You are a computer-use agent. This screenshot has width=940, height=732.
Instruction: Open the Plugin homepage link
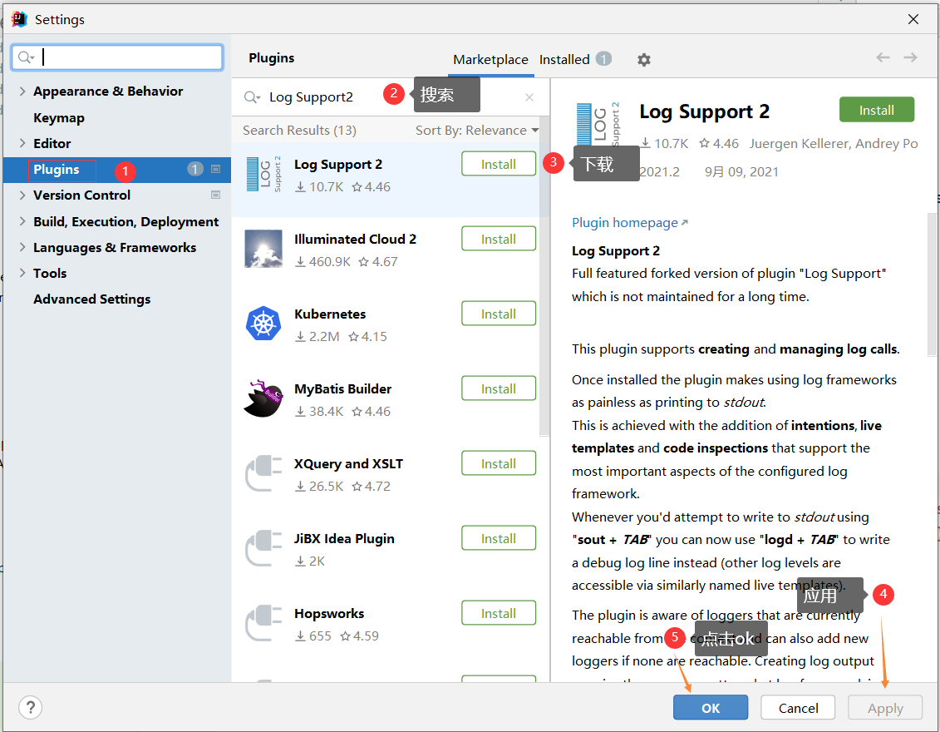(629, 223)
